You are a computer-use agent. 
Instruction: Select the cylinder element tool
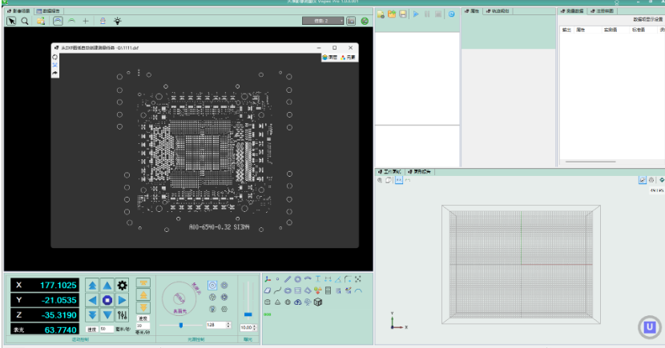pyautogui.click(x=267, y=302)
